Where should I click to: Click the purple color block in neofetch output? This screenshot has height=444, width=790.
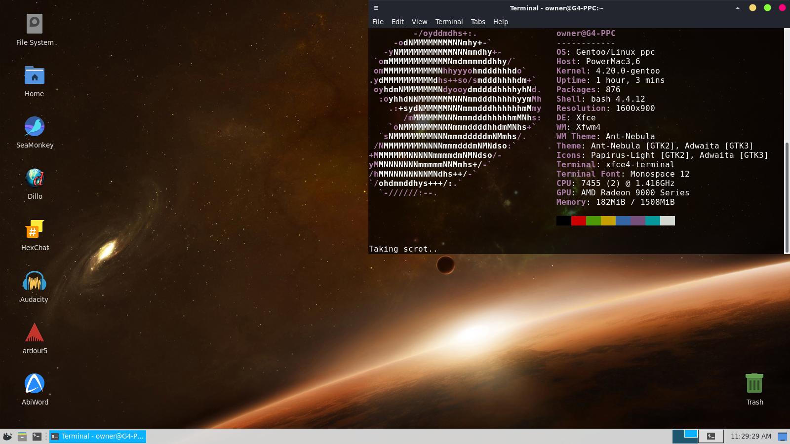[x=638, y=221]
